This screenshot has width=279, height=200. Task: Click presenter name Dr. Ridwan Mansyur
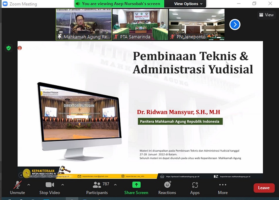[x=178, y=112]
